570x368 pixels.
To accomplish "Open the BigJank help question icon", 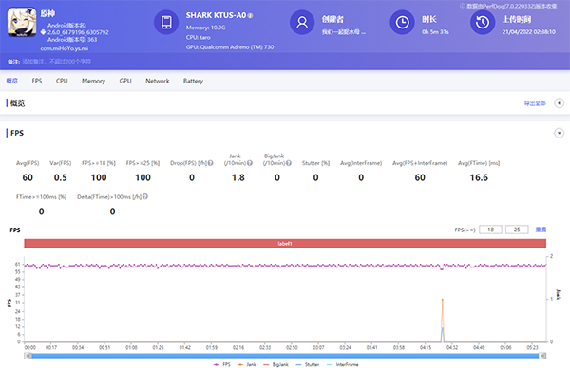I will (289, 163).
